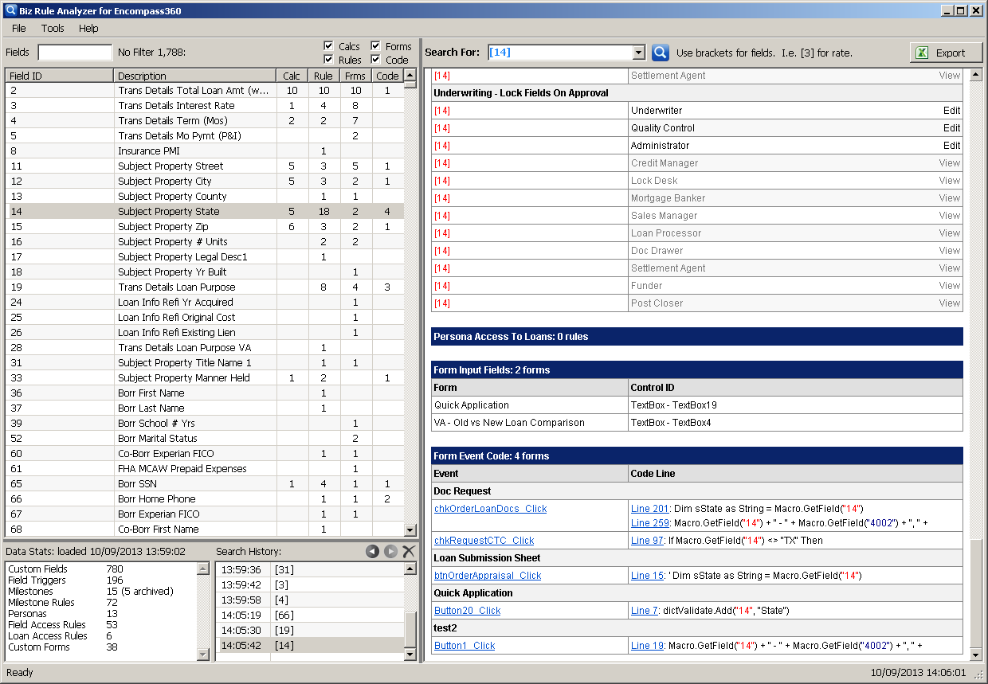
Task: Open the Search For dropdown list
Action: click(639, 52)
